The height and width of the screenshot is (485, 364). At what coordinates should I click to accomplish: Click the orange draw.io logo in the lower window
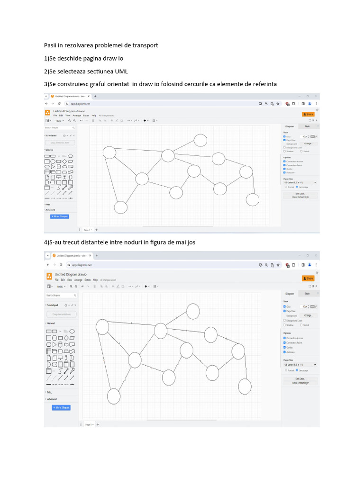click(x=49, y=277)
